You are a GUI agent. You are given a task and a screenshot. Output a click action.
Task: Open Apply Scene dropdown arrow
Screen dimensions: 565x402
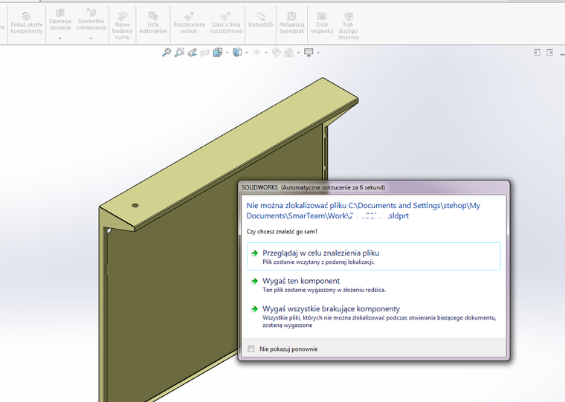pyautogui.click(x=299, y=53)
